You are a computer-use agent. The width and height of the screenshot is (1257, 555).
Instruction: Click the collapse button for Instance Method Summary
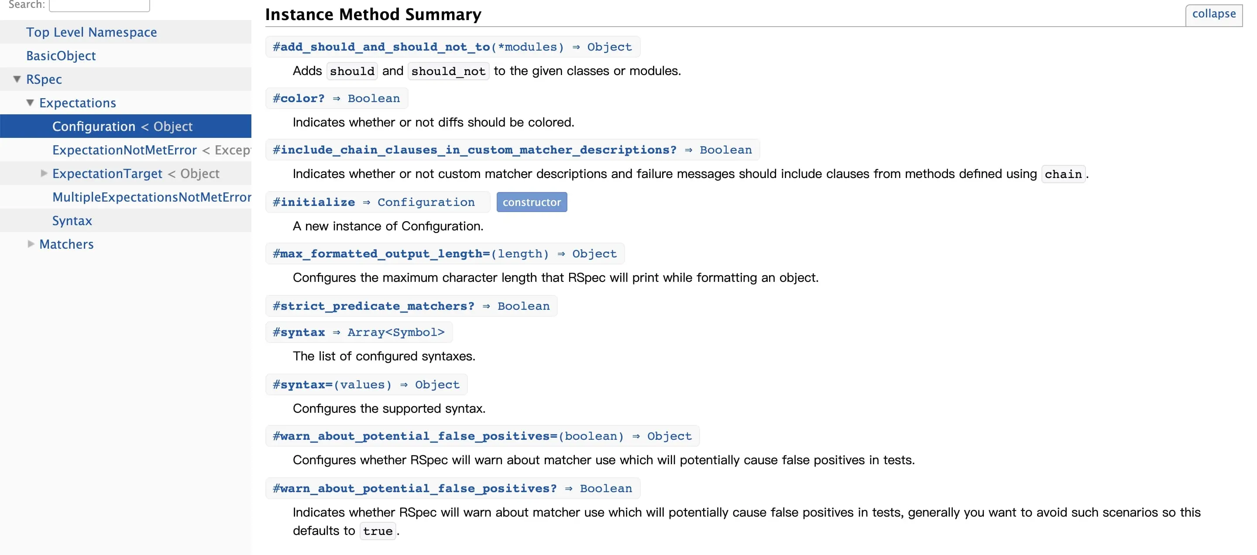[1213, 14]
